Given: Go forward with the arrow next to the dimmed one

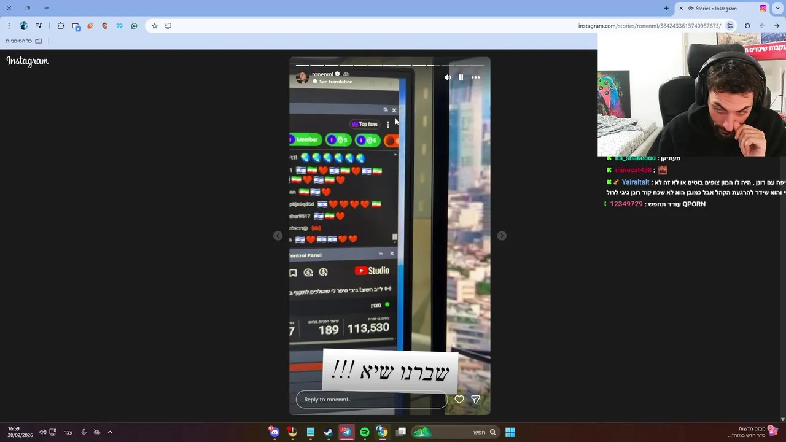Looking at the screenshot, I should click(x=777, y=26).
